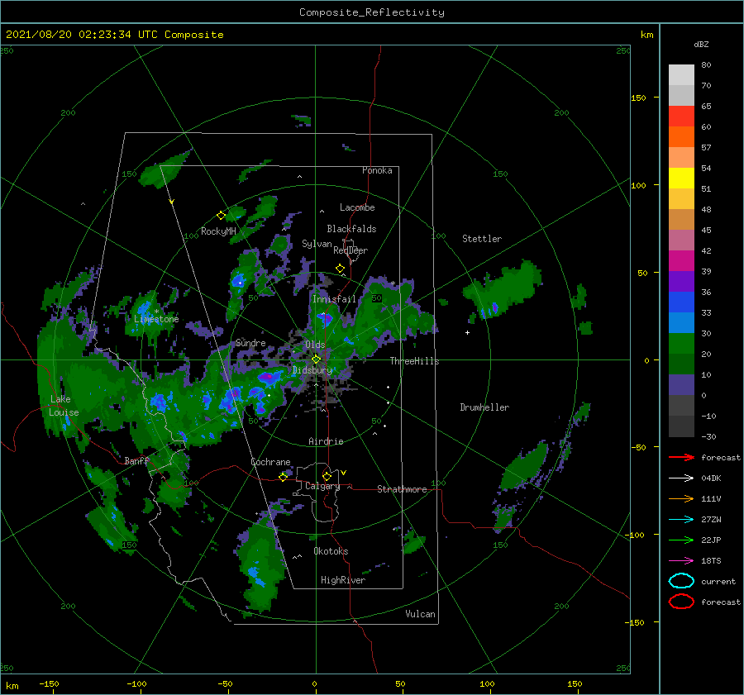
Task: Click the 65 dBZ red swatch
Action: click(681, 116)
